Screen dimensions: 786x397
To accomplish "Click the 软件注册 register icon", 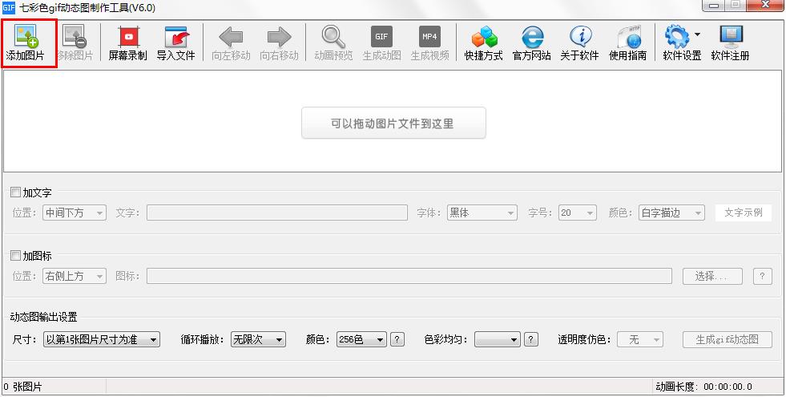I will pos(731,37).
